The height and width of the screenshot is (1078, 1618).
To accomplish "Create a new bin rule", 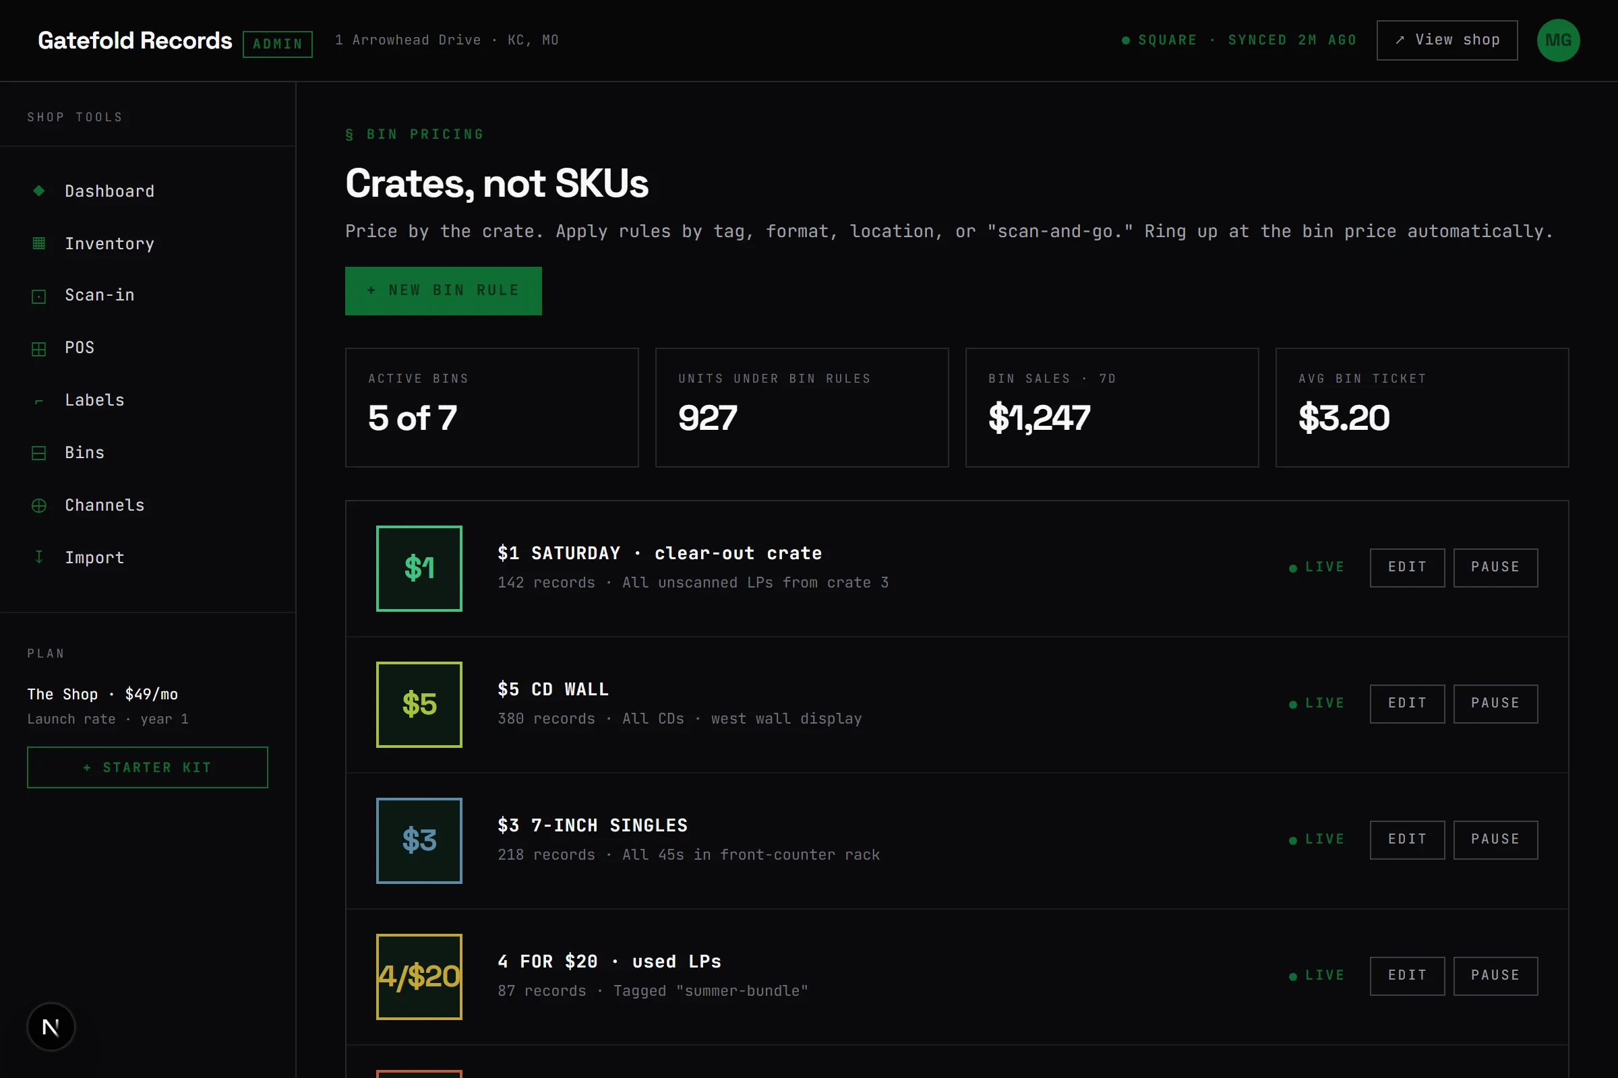I will click(444, 291).
